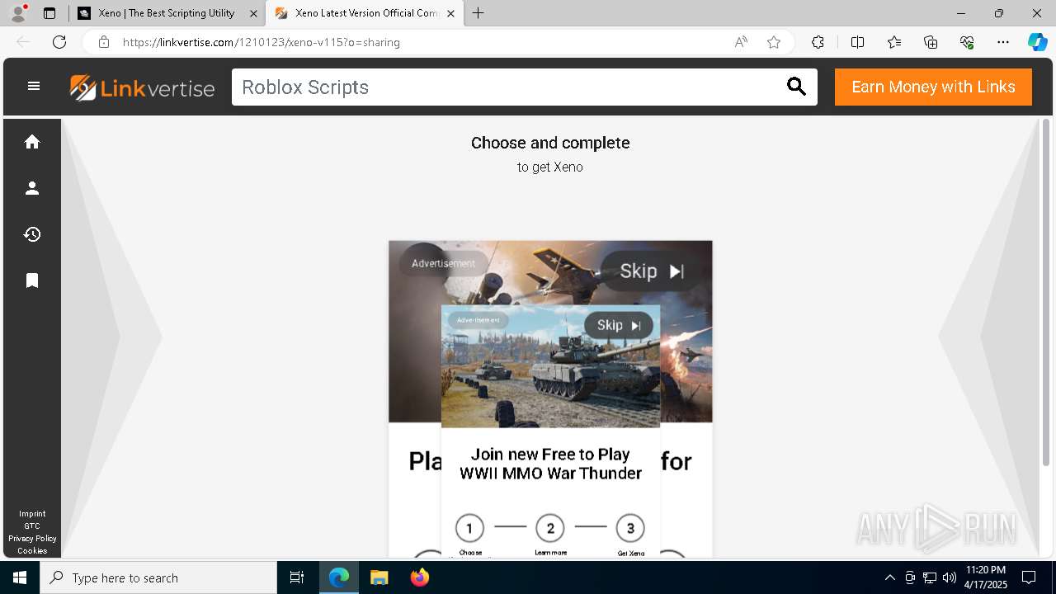This screenshot has width=1056, height=594.
Task: Click Earn Money with Links button
Action: click(933, 87)
